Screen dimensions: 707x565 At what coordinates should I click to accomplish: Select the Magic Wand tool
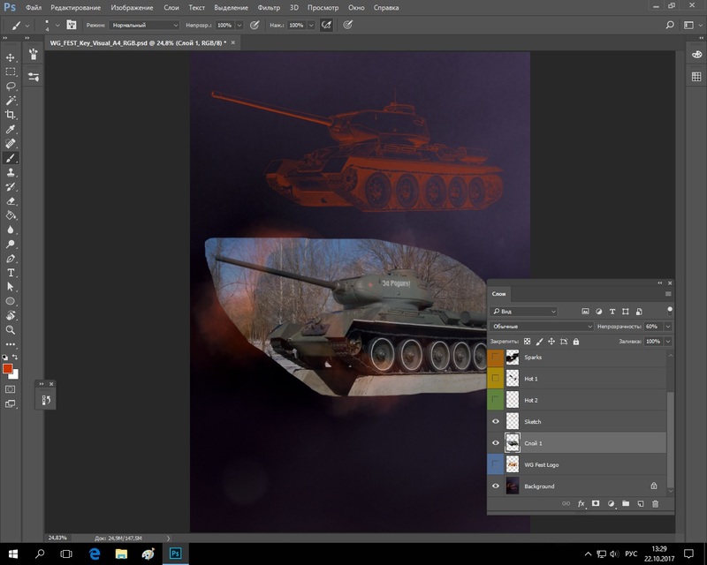click(11, 101)
